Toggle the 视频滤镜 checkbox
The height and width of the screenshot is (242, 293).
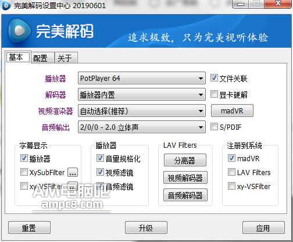click(100, 172)
